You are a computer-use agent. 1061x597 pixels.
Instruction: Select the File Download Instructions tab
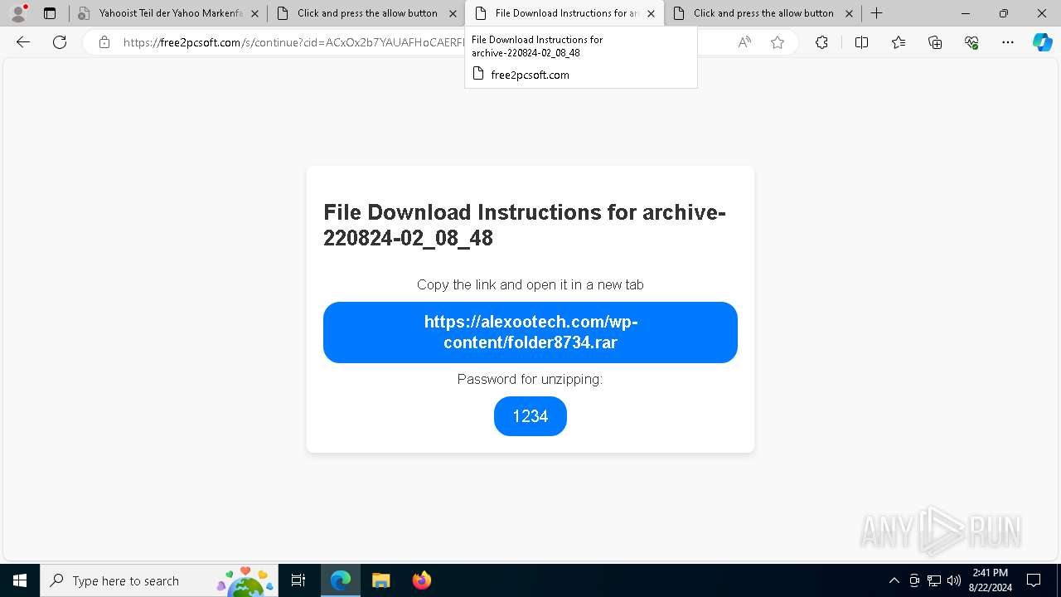[x=564, y=13]
